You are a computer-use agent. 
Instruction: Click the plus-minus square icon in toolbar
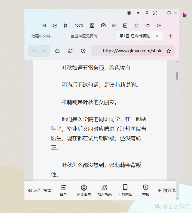pos(92,26)
